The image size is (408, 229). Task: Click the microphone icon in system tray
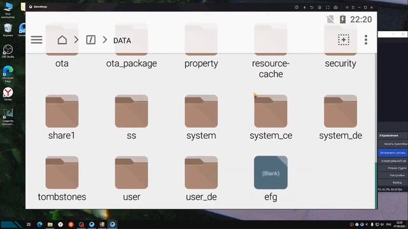372,225
